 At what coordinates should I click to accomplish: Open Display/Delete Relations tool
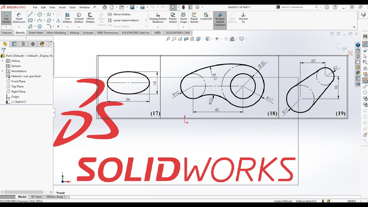coord(158,18)
